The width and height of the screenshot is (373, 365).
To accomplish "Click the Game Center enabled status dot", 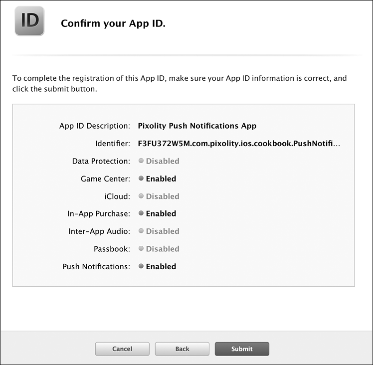I will point(141,179).
